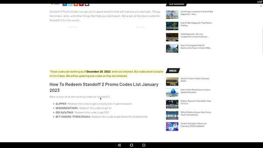Open 'Clicker Simulator Value List' link
Viewport: 263px width, 148px height.
click(194, 125)
